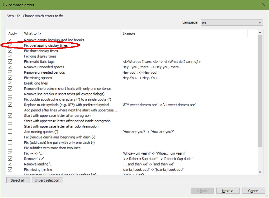This screenshot has height=198, width=269.
Task: Uncheck Fix missing [ in line
Action: coord(10,170)
